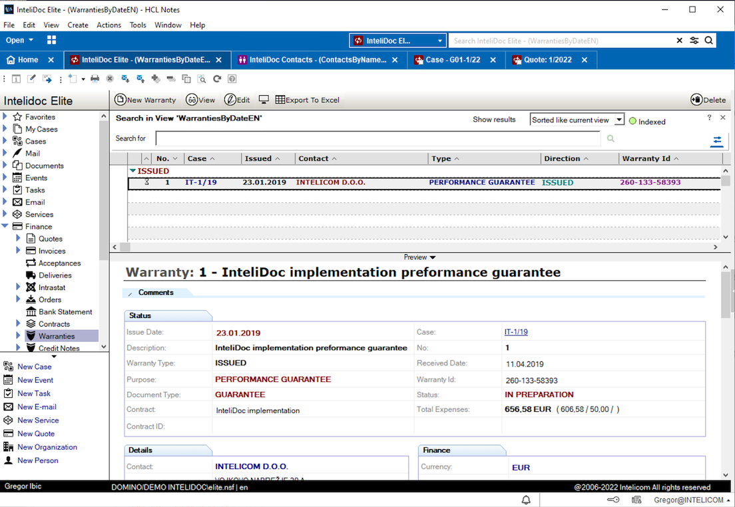Click the forward document arrow icon
735x507 pixels.
pyautogui.click(x=47, y=79)
